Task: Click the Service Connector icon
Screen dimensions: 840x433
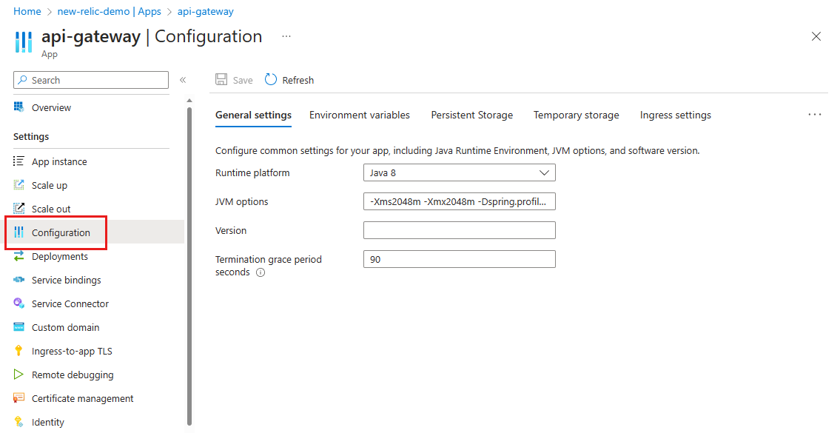Action: (19, 303)
